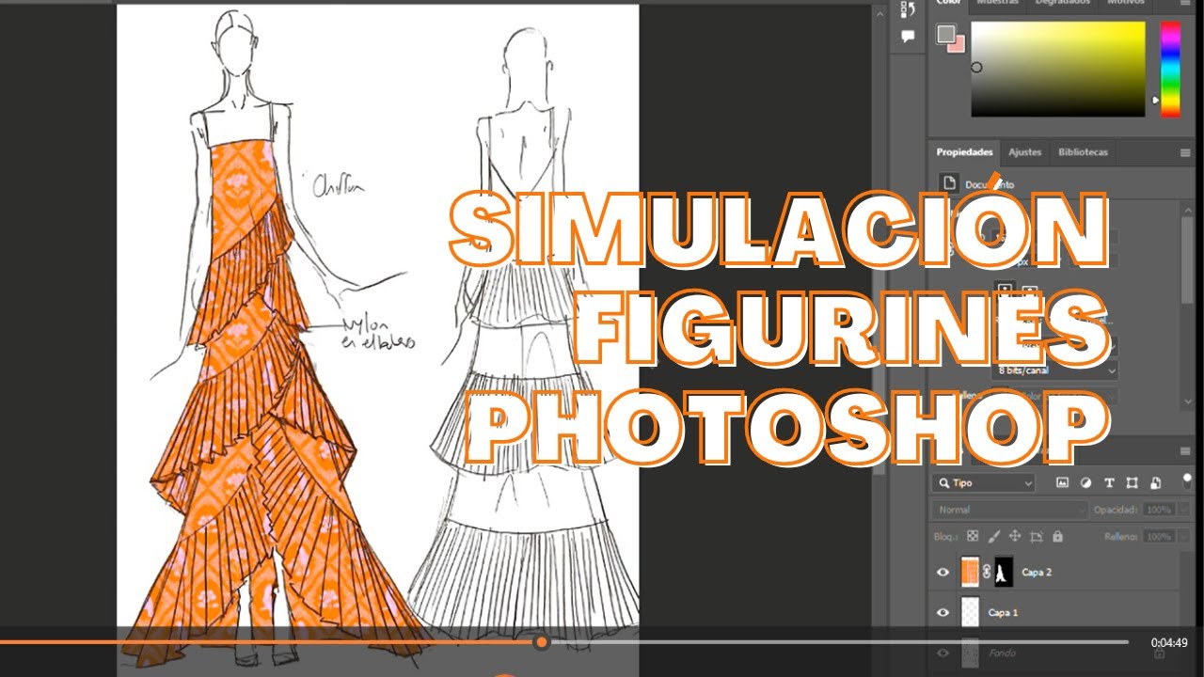This screenshot has height=677, width=1204.
Task: Select the Capa 1 layer thumbnail
Action: coord(969,612)
